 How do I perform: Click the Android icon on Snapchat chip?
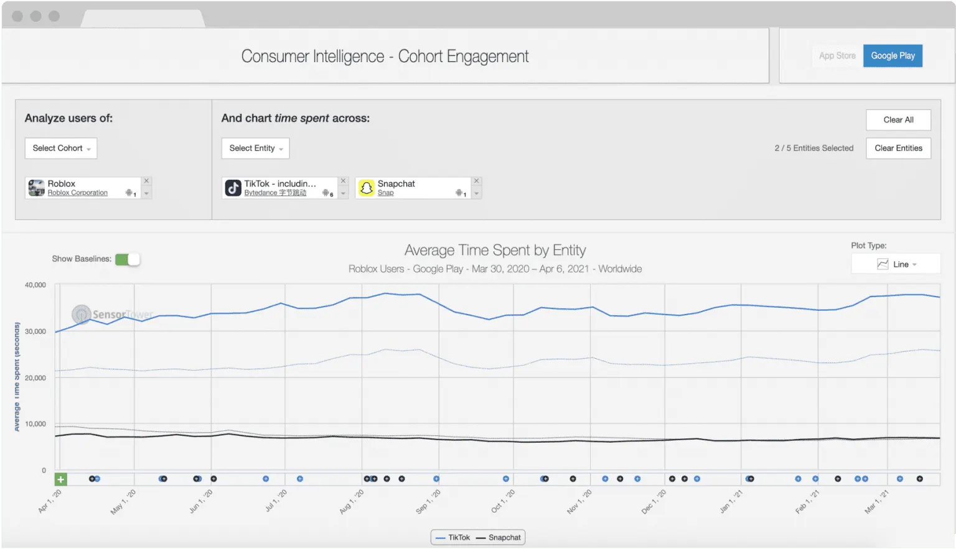click(x=459, y=193)
